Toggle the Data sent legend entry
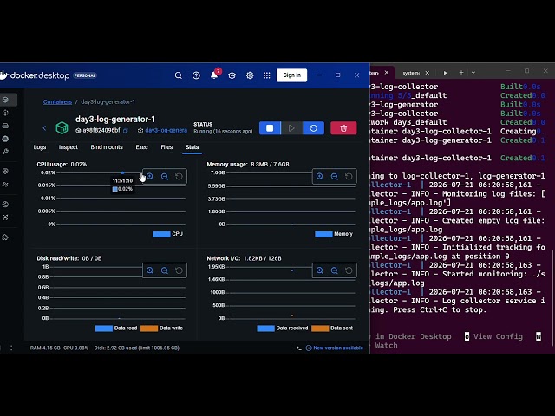The image size is (555, 416). coord(332,328)
